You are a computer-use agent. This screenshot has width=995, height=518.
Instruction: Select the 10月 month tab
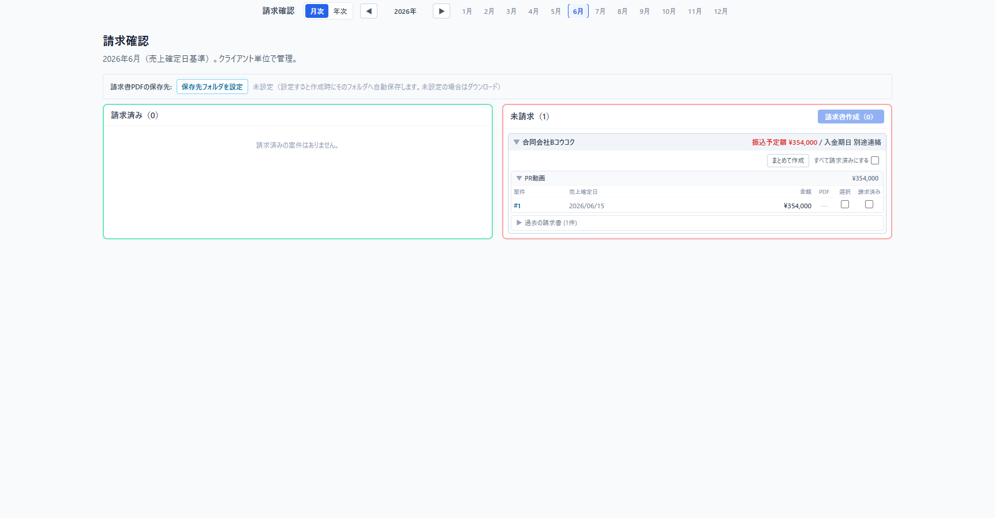pyautogui.click(x=669, y=11)
